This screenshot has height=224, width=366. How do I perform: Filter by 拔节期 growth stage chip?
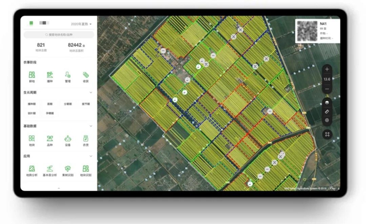click(x=86, y=104)
